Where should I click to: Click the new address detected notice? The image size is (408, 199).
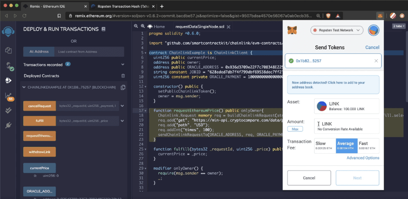[333, 85]
